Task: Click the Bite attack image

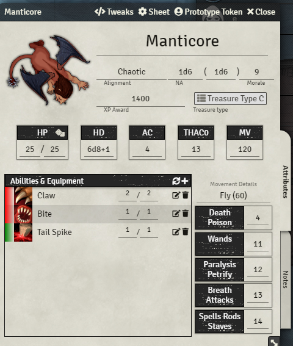Action: pos(23,214)
